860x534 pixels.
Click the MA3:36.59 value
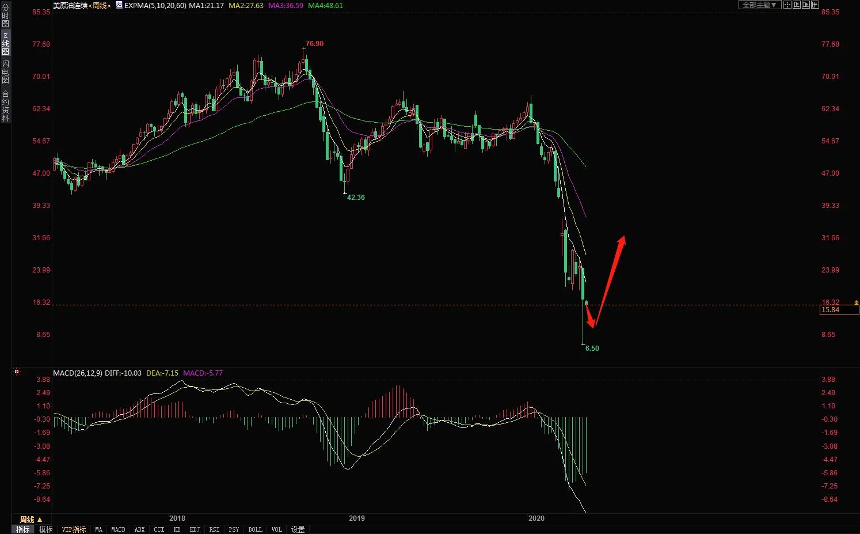(286, 5)
